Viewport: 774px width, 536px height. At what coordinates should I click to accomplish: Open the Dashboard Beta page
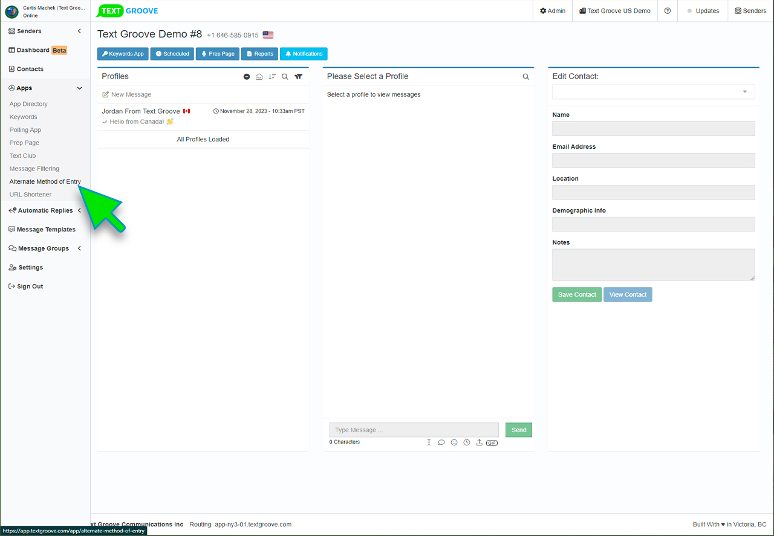[37, 50]
